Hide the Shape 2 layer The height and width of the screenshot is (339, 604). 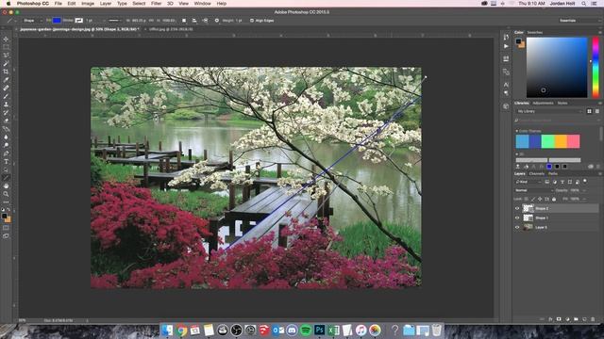tap(517, 208)
